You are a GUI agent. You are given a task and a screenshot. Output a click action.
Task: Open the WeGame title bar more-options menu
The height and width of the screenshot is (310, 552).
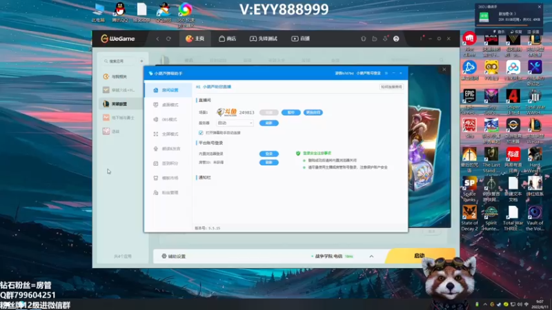click(x=421, y=39)
